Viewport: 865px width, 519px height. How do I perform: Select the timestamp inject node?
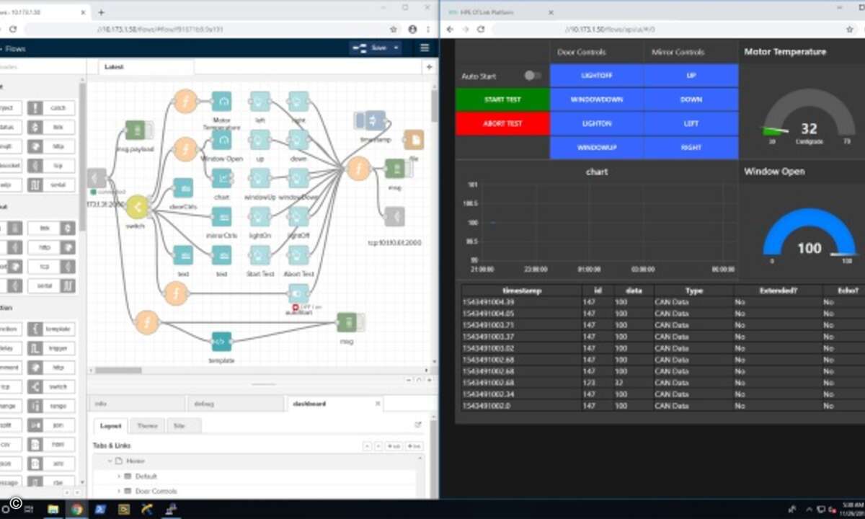375,120
